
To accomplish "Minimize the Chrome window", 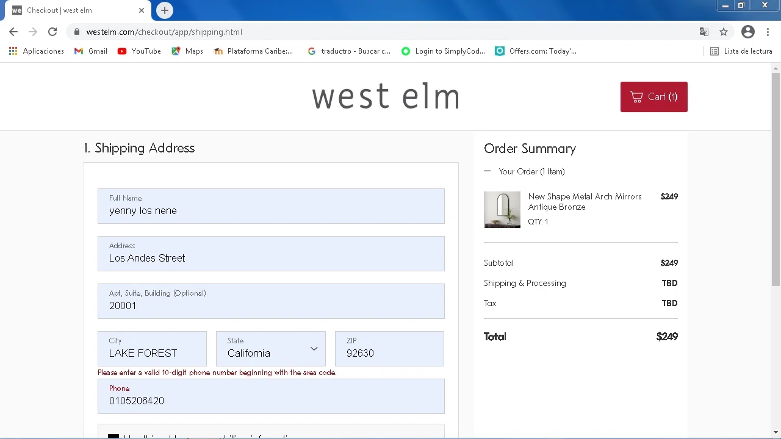I will [725, 5].
